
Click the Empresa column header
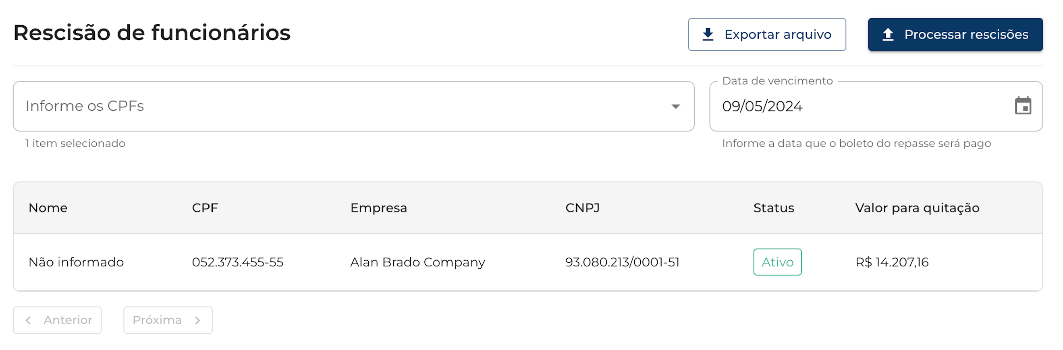(378, 208)
